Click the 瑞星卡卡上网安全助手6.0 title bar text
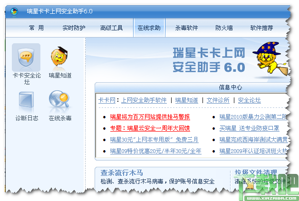The height and width of the screenshot is (201, 299). 59,11
